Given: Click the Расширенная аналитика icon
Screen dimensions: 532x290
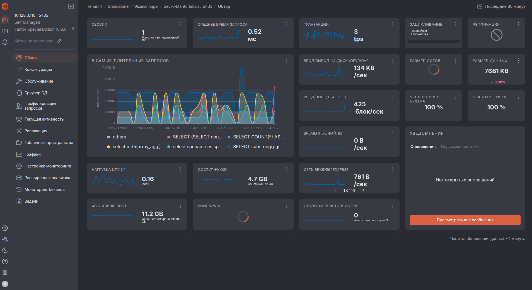Looking at the screenshot, I should (19, 178).
